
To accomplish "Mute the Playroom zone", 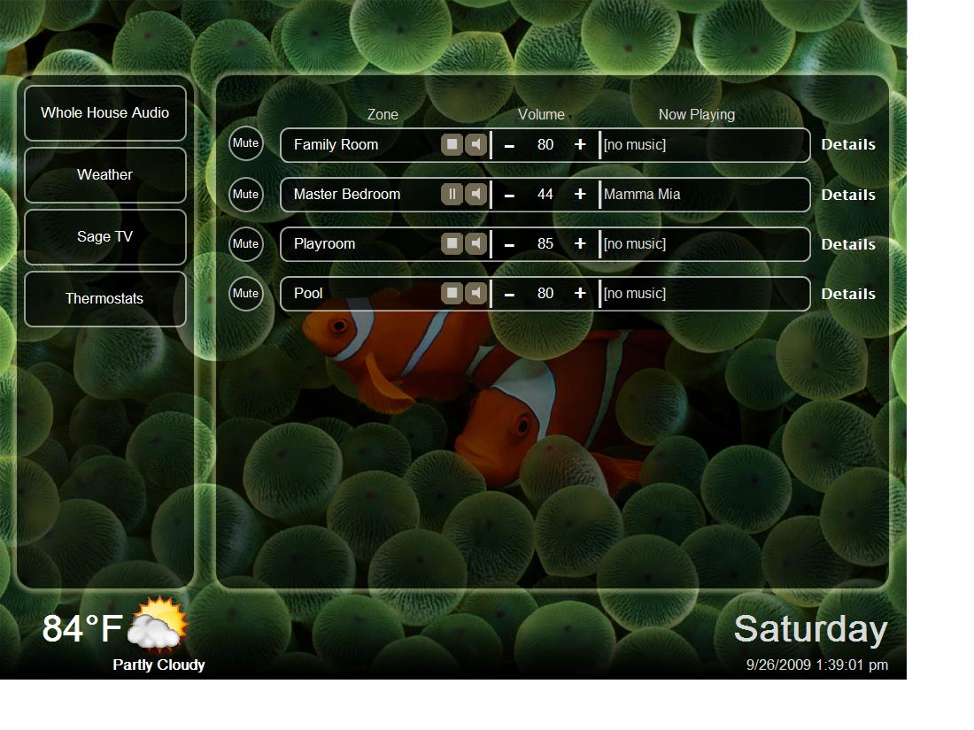I will pyautogui.click(x=246, y=244).
